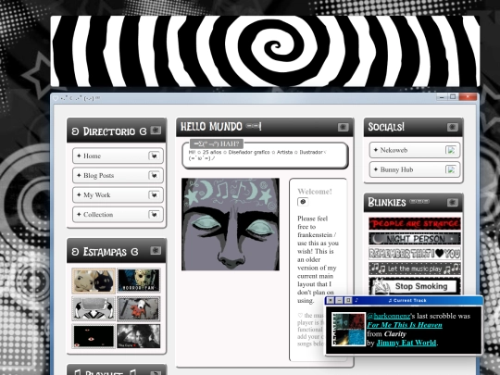Viewport: 500px width, 375px height.
Task: Click the Directorio panel header icon
Action: tap(156, 131)
